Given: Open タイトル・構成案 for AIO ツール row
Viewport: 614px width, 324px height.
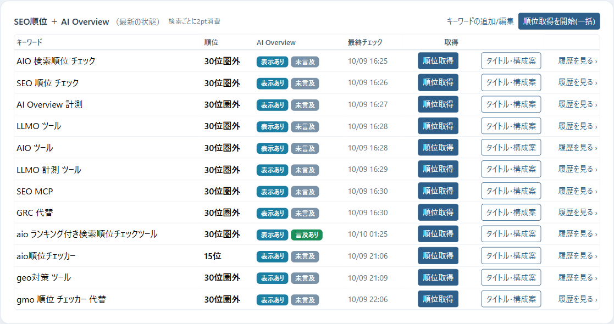Looking at the screenshot, I should pos(511,148).
